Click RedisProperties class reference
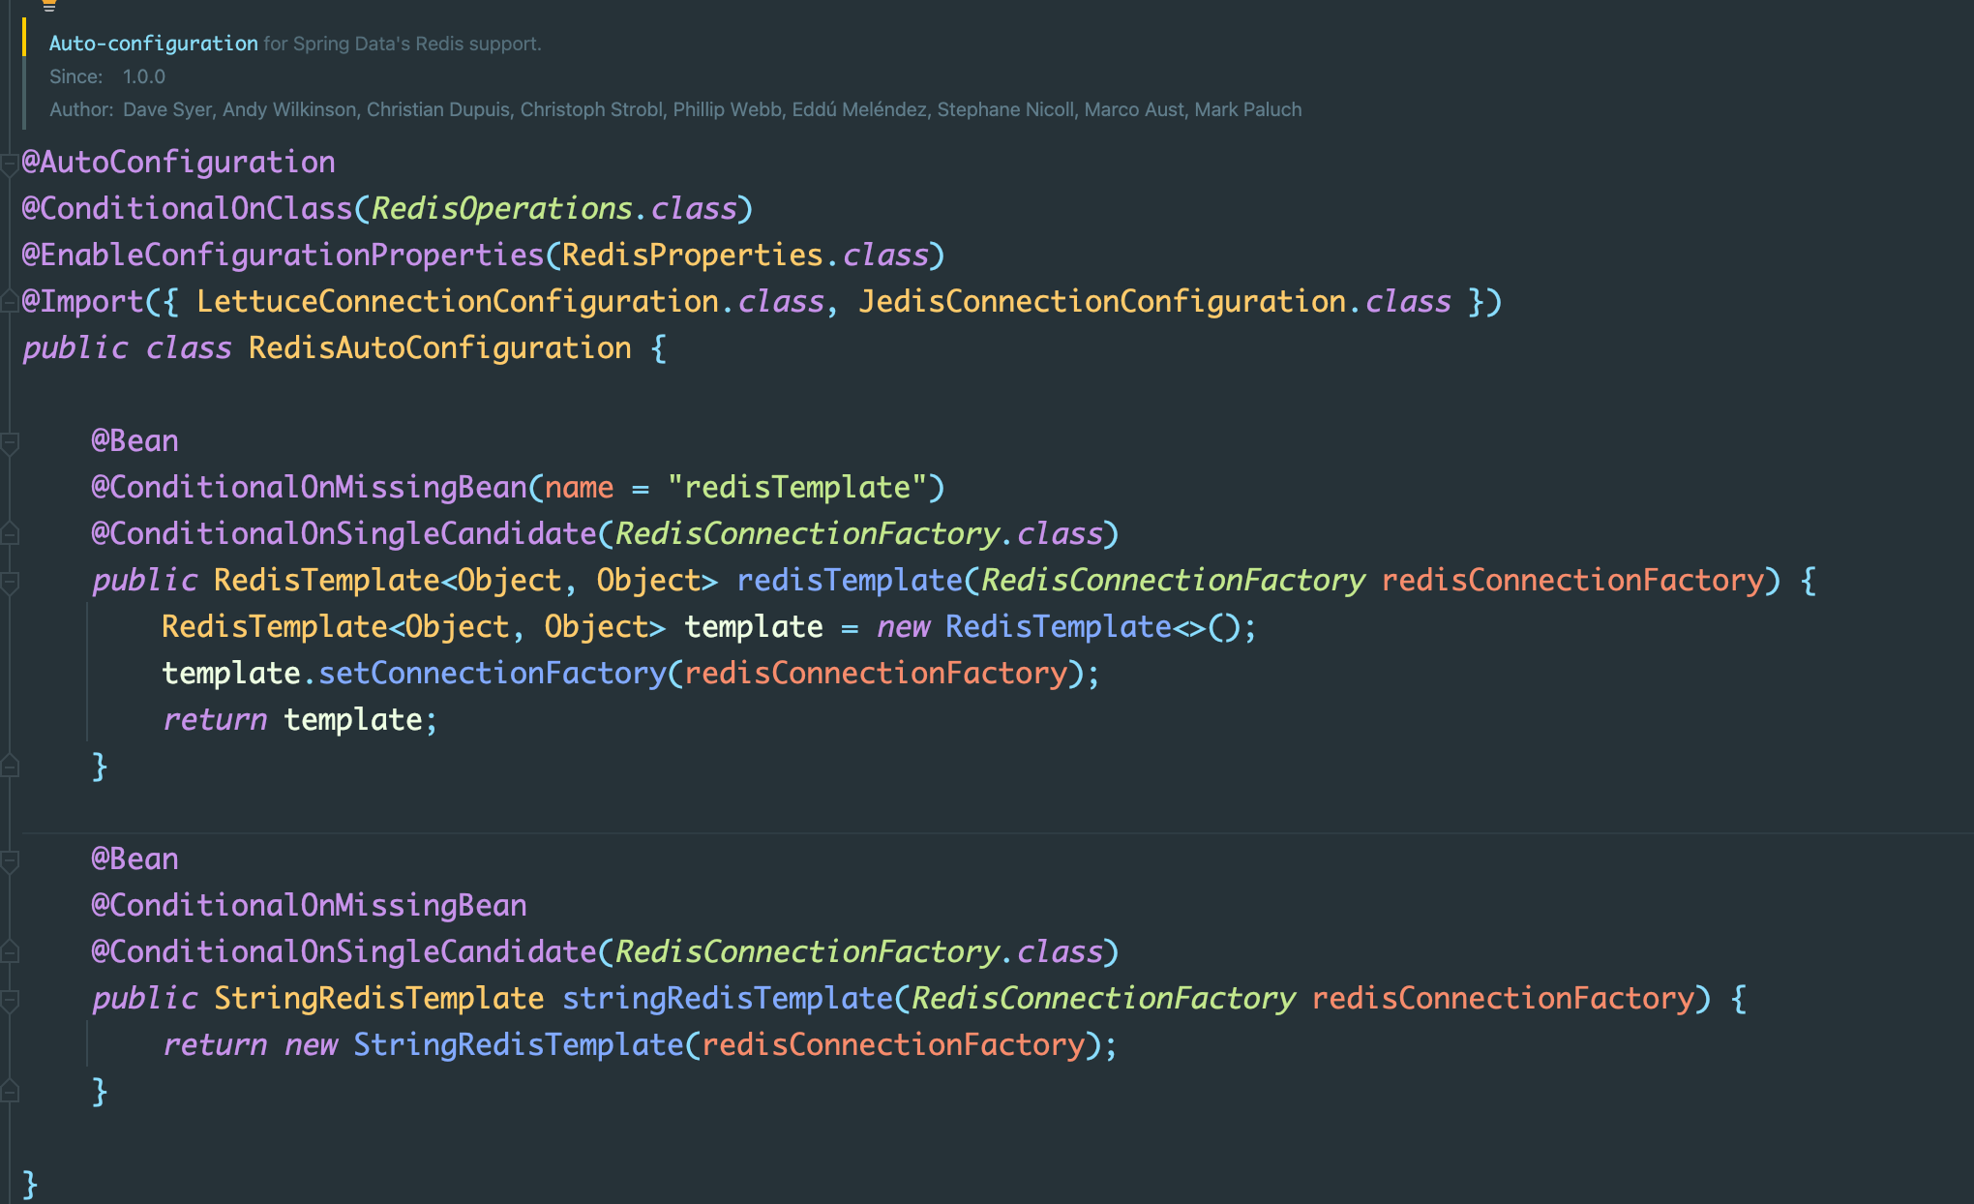1974x1204 pixels. pos(692,255)
